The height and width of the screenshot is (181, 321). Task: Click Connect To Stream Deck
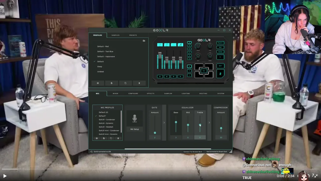(193, 152)
